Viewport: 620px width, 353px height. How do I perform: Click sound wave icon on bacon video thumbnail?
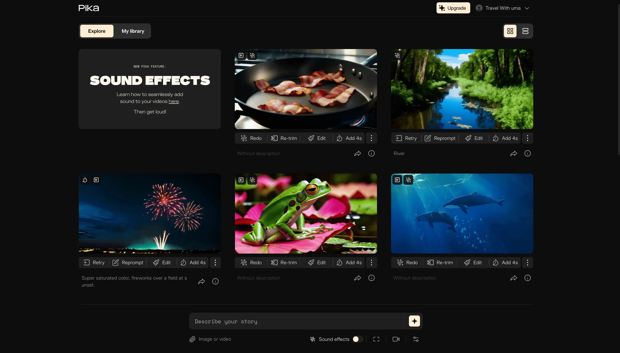[x=252, y=55]
